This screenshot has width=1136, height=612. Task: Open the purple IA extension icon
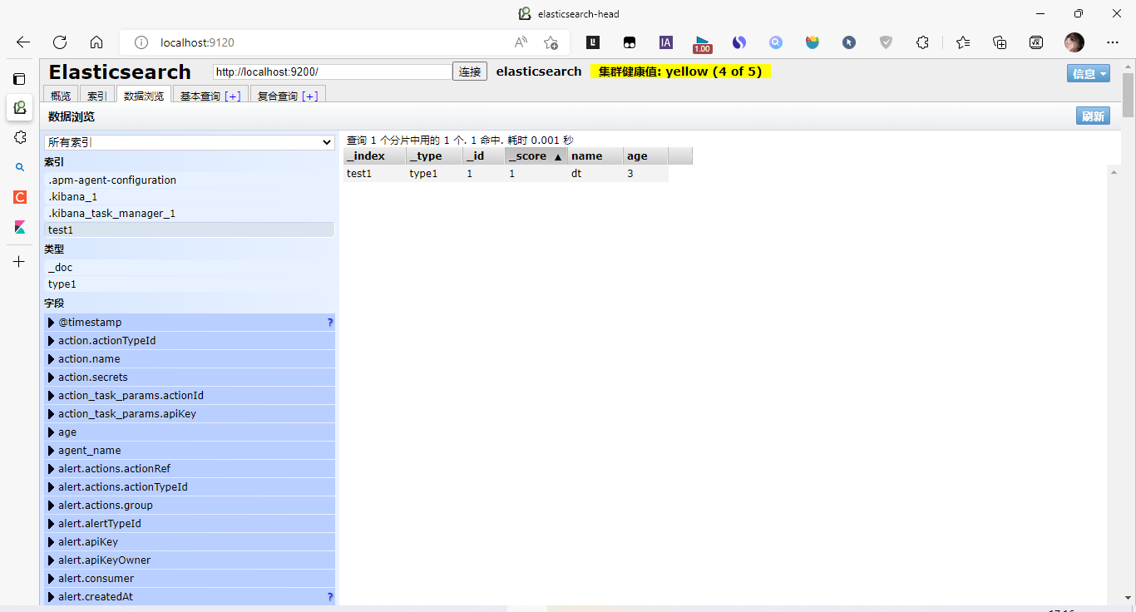(666, 42)
